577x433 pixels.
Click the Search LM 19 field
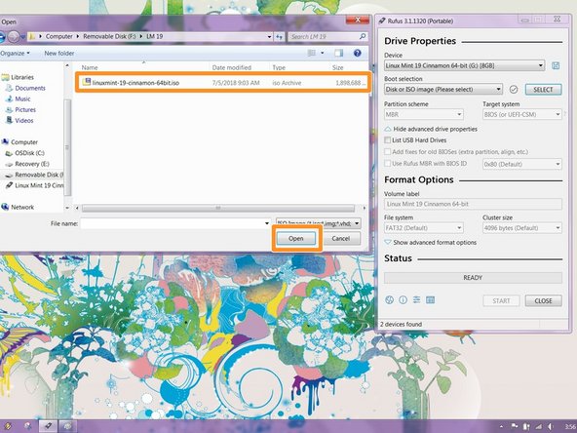click(x=323, y=36)
